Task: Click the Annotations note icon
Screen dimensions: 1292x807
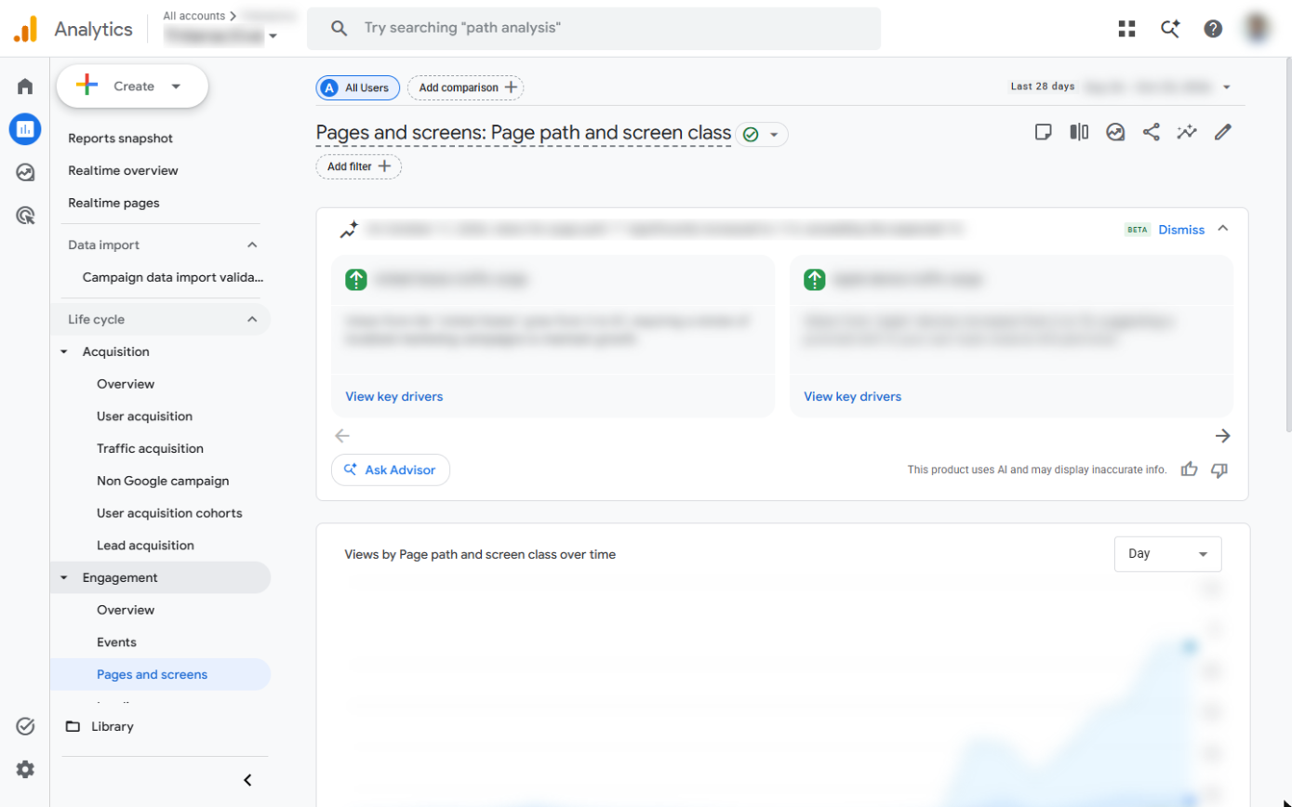Action: (x=1044, y=132)
